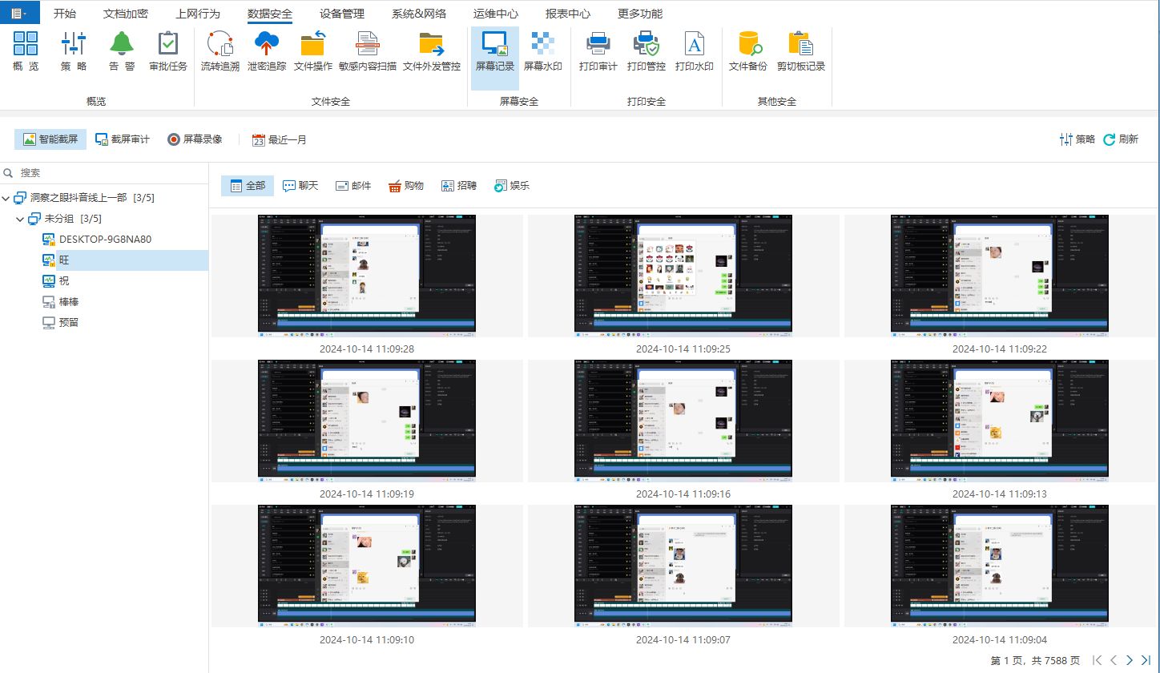Collapse the 未分组 group node

coord(21,219)
